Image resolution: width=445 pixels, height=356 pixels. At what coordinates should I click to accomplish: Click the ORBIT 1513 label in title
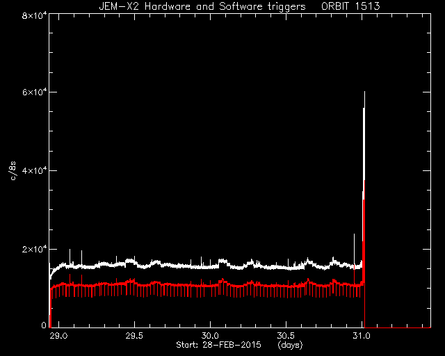tap(350, 6)
